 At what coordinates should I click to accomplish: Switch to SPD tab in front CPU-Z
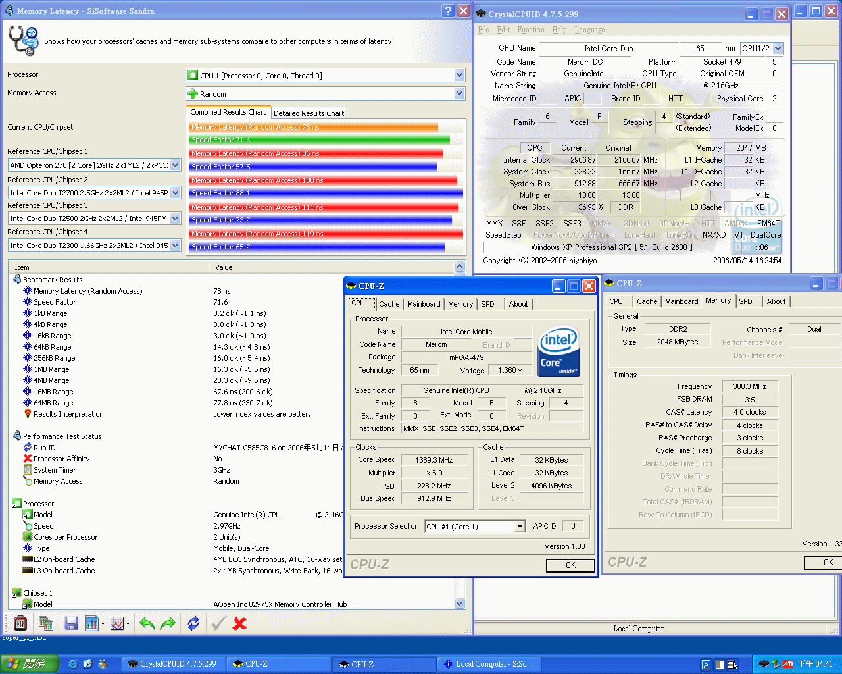487,304
